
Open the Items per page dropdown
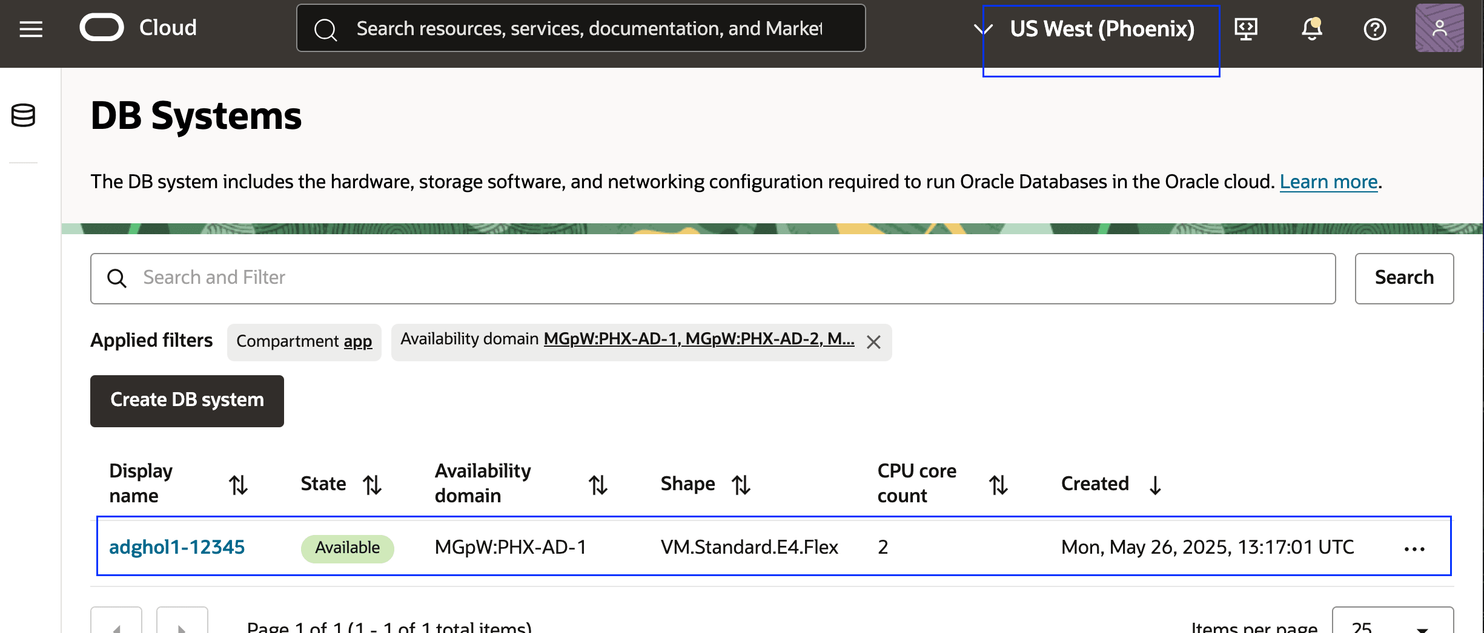pos(1393,620)
